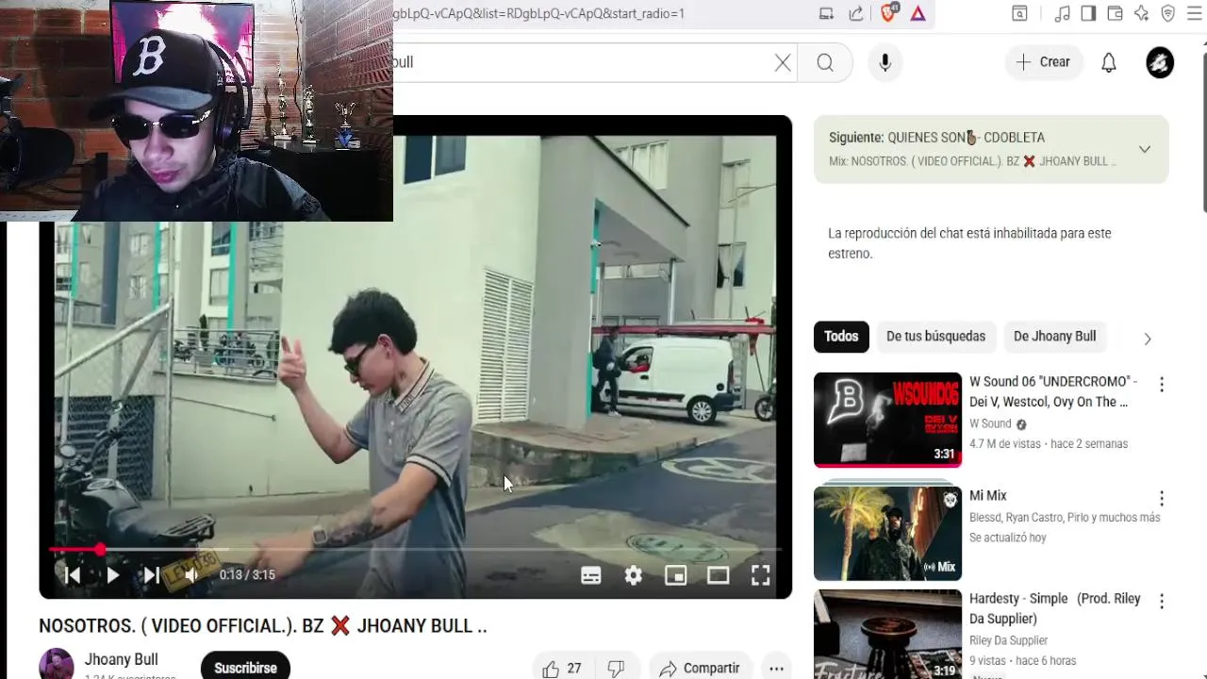Click the Crear button
This screenshot has width=1207, height=679.
tap(1043, 62)
